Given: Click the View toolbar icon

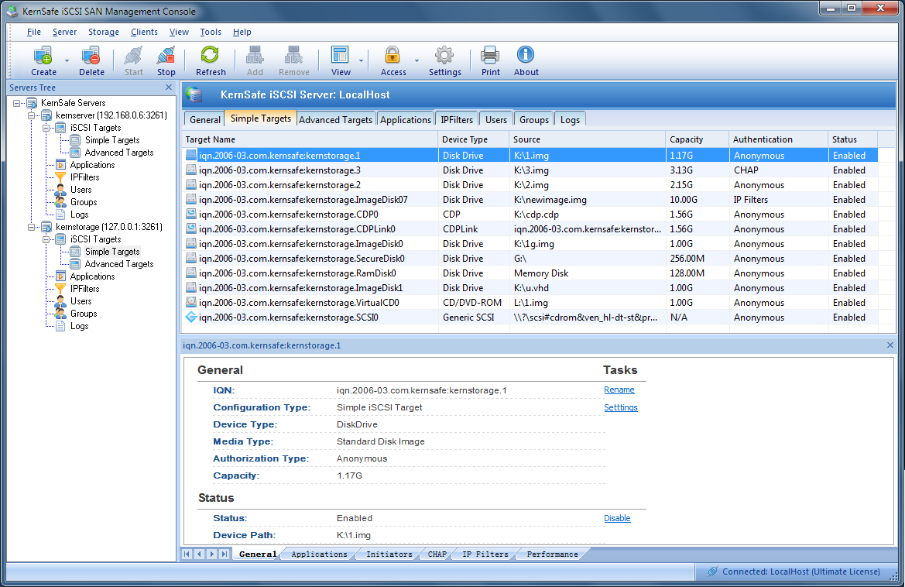Looking at the screenshot, I should pyautogui.click(x=340, y=56).
